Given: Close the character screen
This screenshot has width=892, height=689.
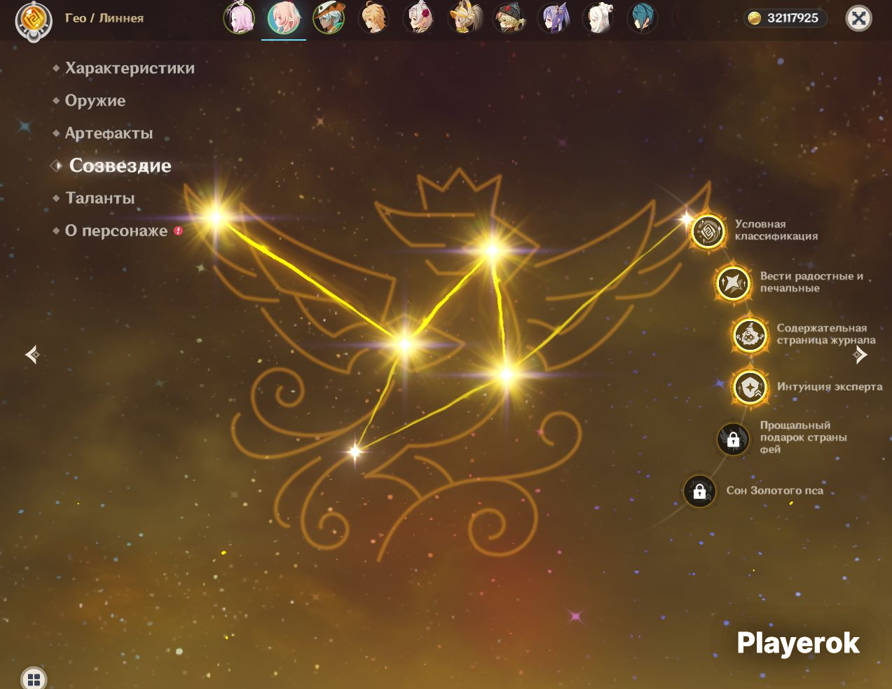Looking at the screenshot, I should point(859,18).
